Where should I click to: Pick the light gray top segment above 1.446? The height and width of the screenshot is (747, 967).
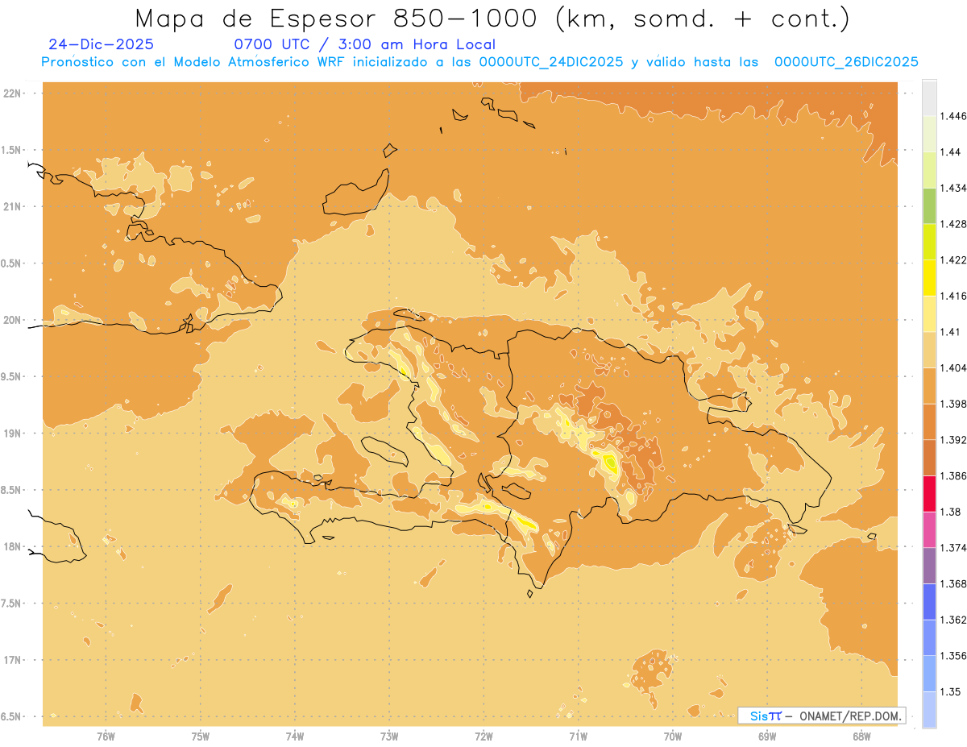coord(929,98)
